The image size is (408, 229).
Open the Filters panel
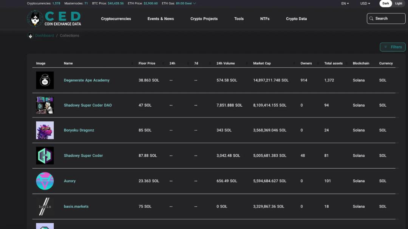[393, 47]
